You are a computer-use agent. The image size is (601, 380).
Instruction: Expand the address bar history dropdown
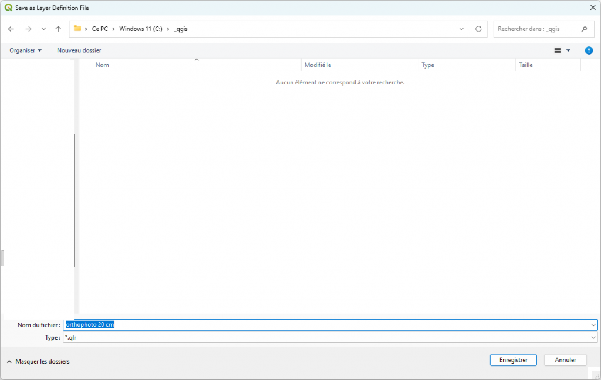[461, 29]
